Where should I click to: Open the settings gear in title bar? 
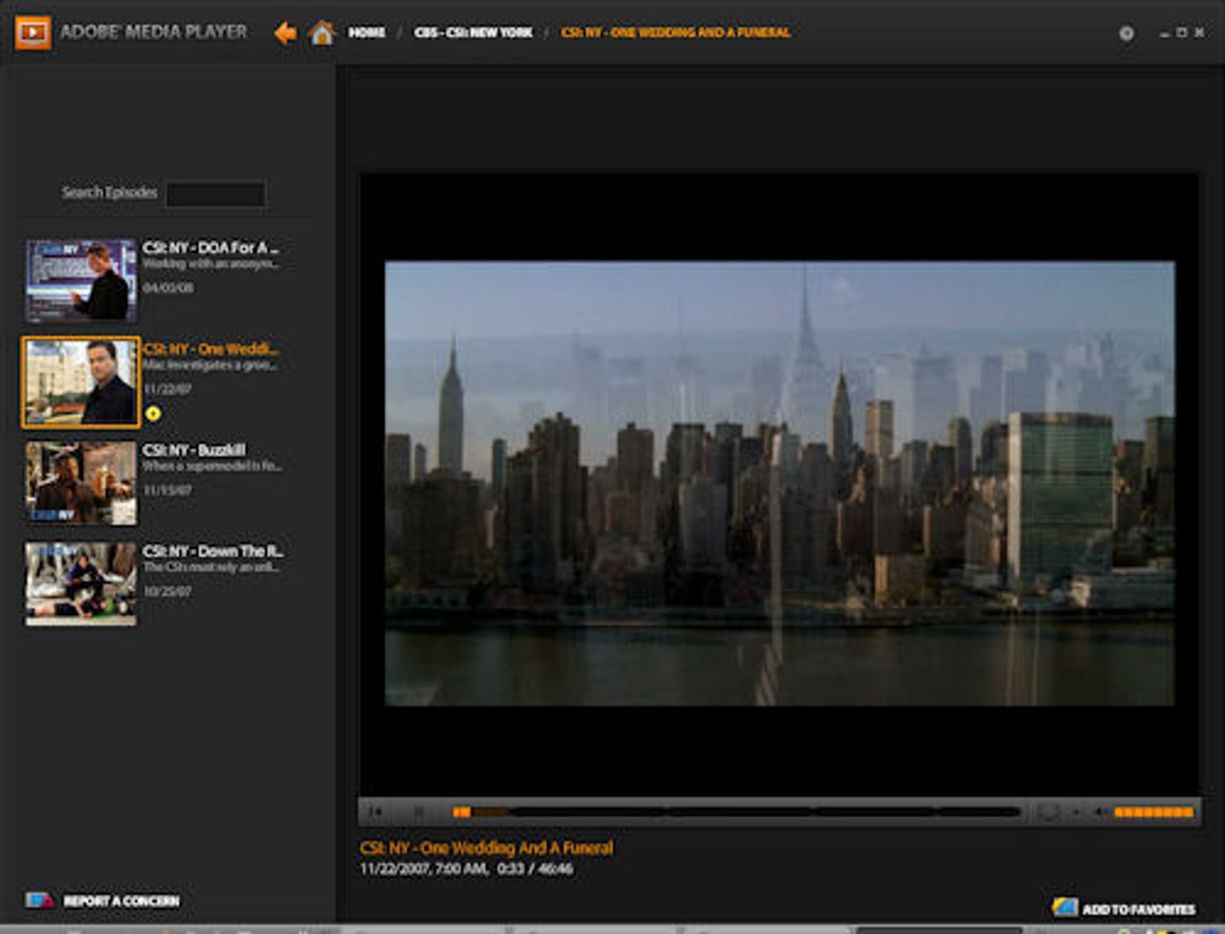1126,33
